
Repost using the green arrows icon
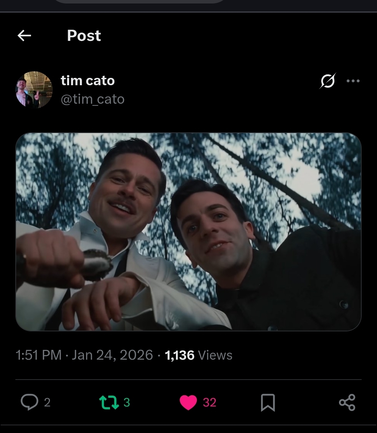pyautogui.click(x=109, y=402)
